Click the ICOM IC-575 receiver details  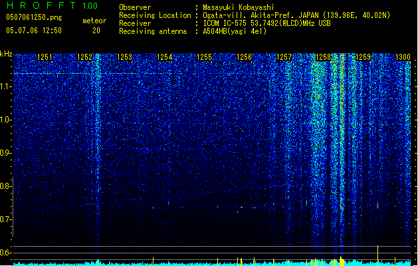pyautogui.click(x=266, y=23)
